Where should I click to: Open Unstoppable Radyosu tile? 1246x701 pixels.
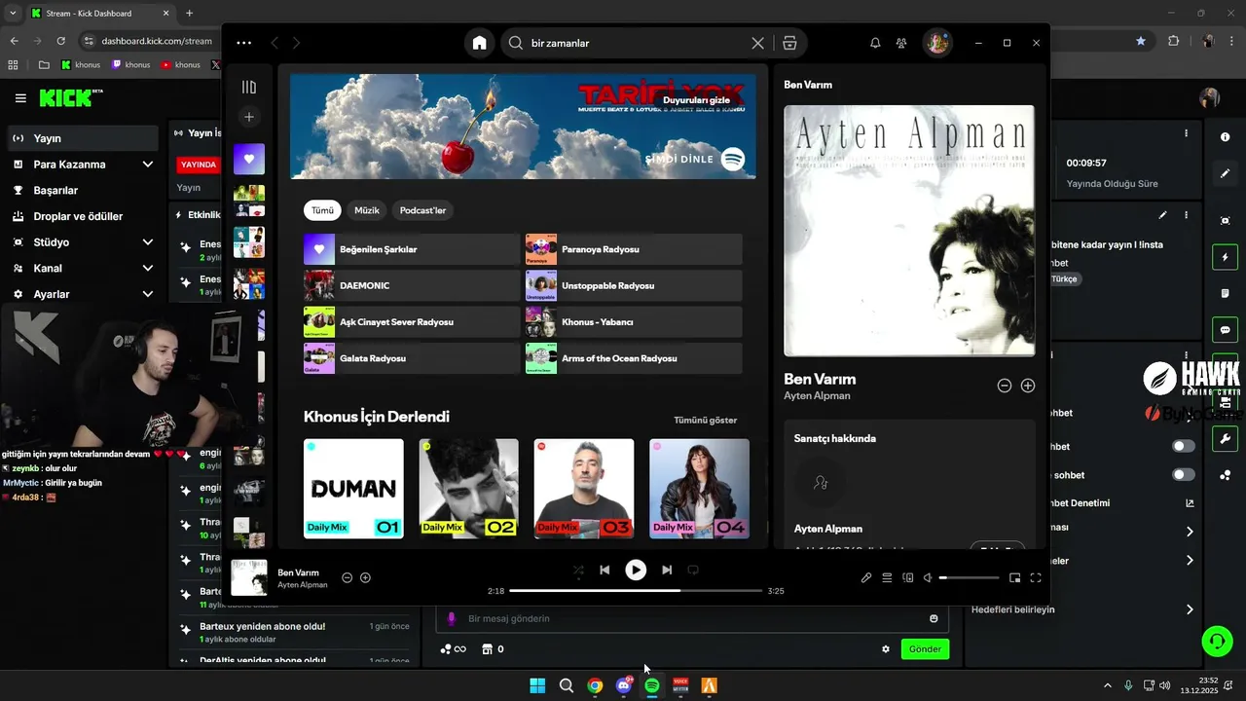click(634, 285)
